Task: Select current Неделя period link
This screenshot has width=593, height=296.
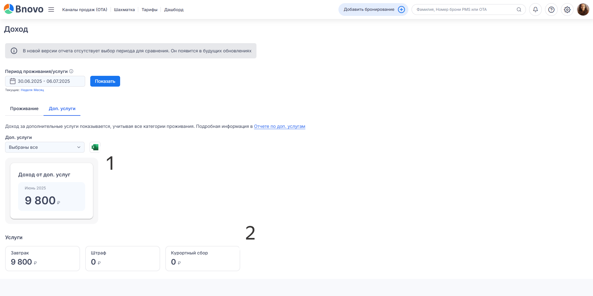Action: pos(26,90)
